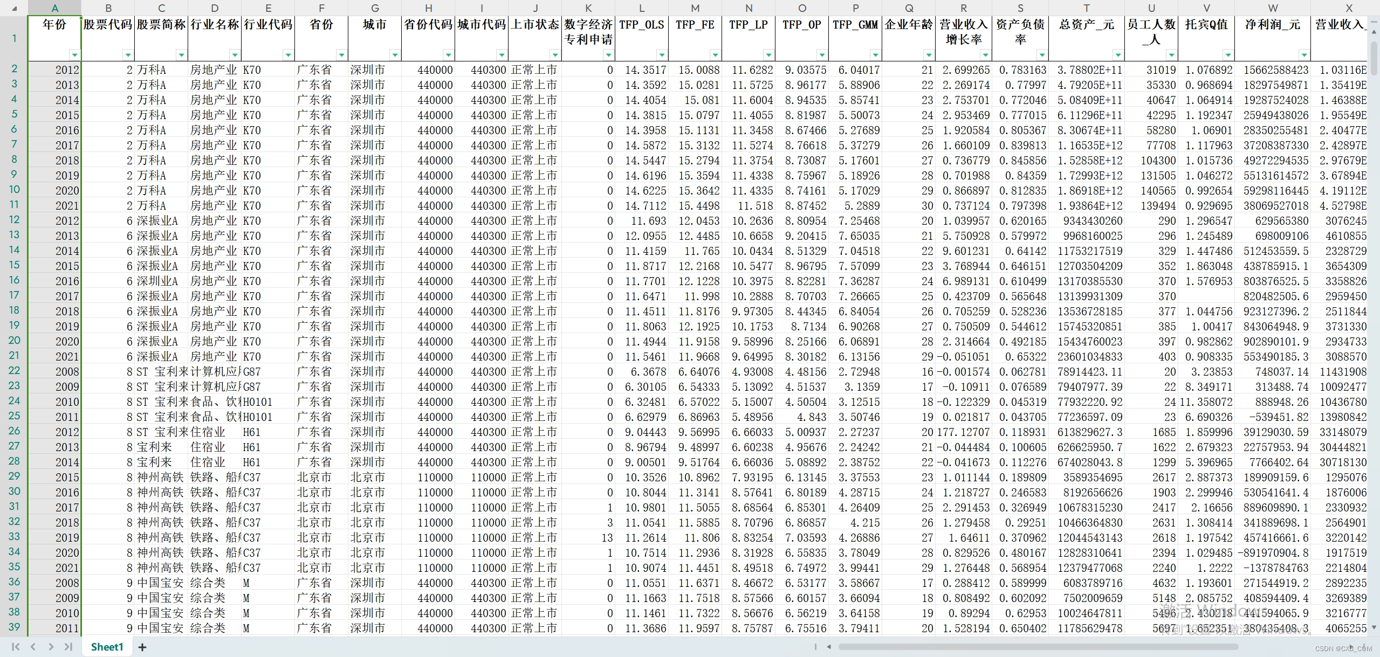Select cell containing 神州高铁 in row 29
Screen dimensions: 1380x657
160,478
